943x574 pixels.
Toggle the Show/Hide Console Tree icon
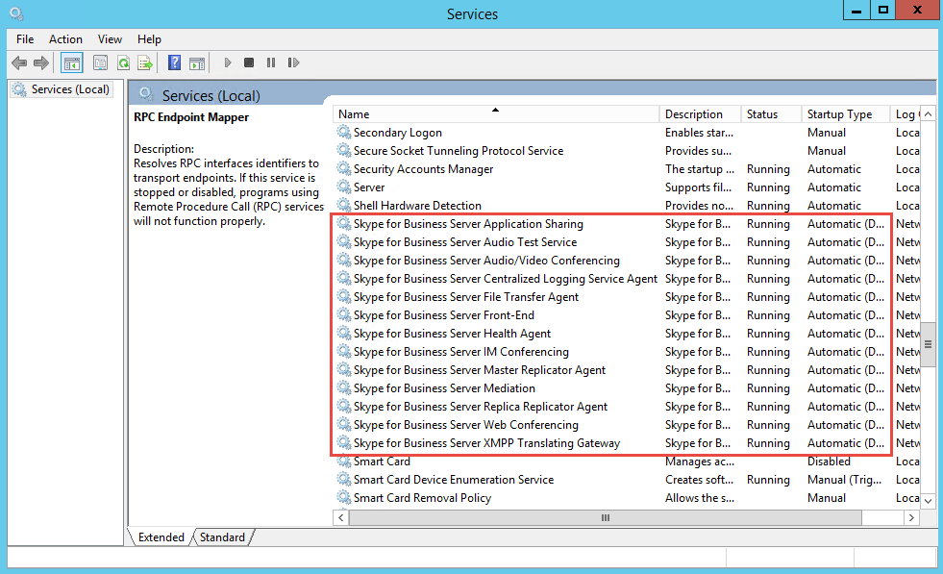[x=71, y=62]
